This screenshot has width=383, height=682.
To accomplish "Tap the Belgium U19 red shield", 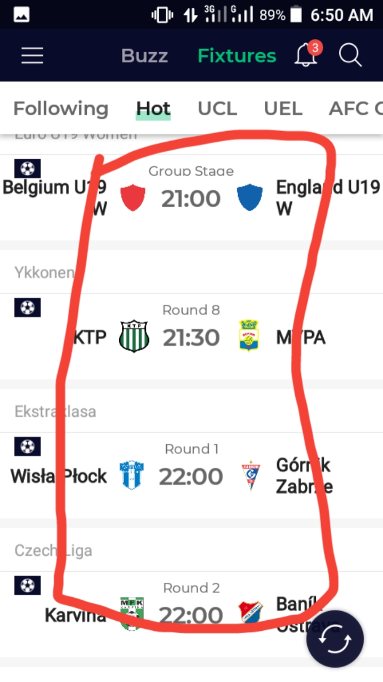I will coord(133,198).
